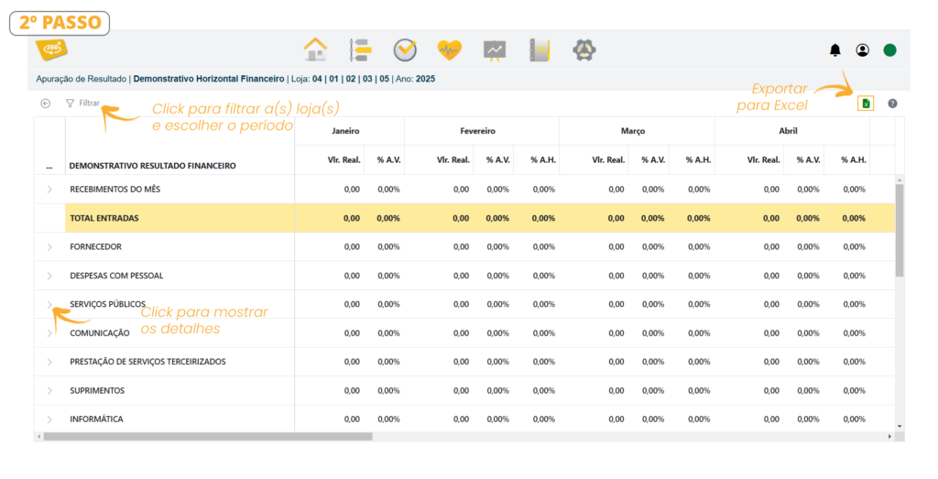Open the checkmark clock tasks icon
The height and width of the screenshot is (479, 938).
pos(405,49)
